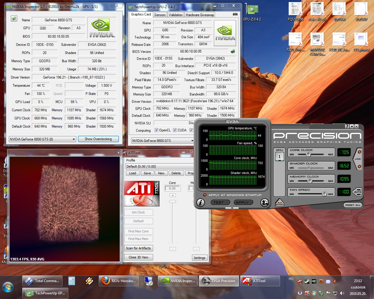Expand the Precision bottom arrow panel
The height and width of the screenshot is (299, 374).
232,208
